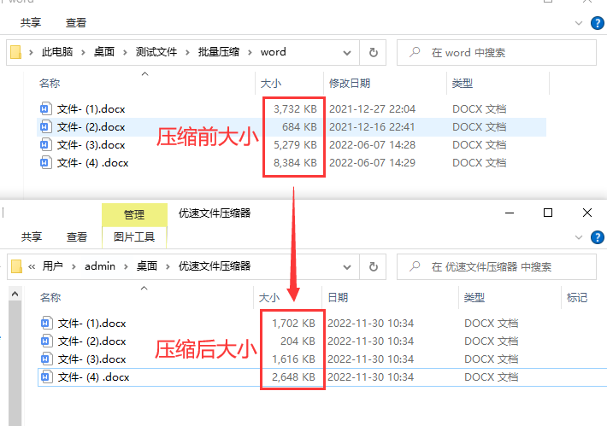This screenshot has width=607, height=426.
Task: Click size cell 1,616 KB
Action: pyautogui.click(x=293, y=359)
